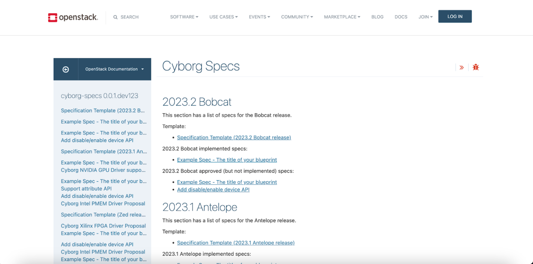Image resolution: width=533 pixels, height=264 pixels.
Task: Select Cyborg NVIDIA GPU Driver sidebar item
Action: click(x=103, y=170)
